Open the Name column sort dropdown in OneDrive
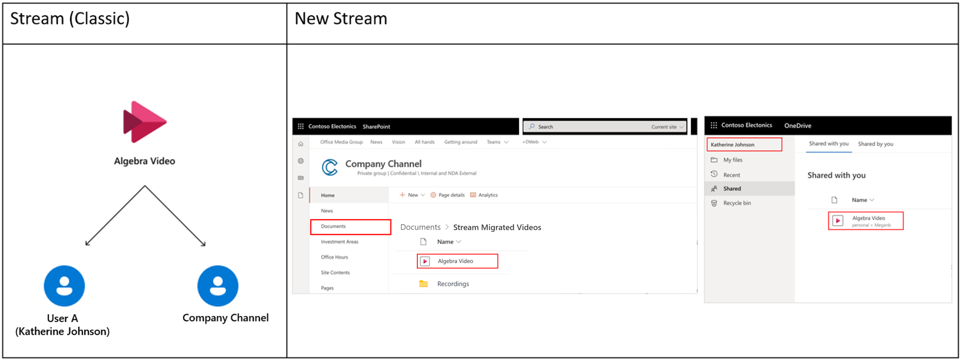 (x=872, y=200)
